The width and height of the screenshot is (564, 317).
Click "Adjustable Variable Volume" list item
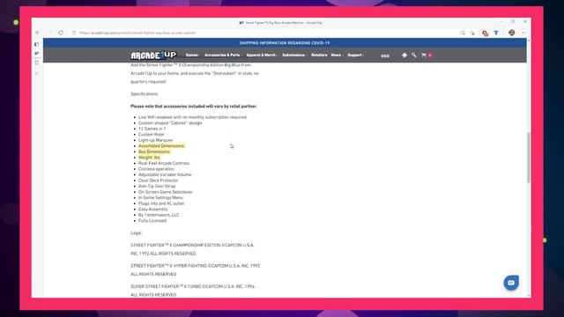click(165, 174)
